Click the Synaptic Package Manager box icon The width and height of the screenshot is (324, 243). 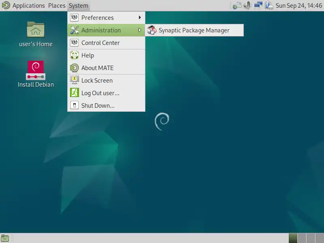pyautogui.click(x=151, y=30)
